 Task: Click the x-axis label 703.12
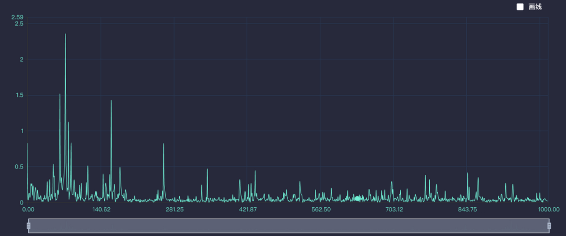coord(394,210)
